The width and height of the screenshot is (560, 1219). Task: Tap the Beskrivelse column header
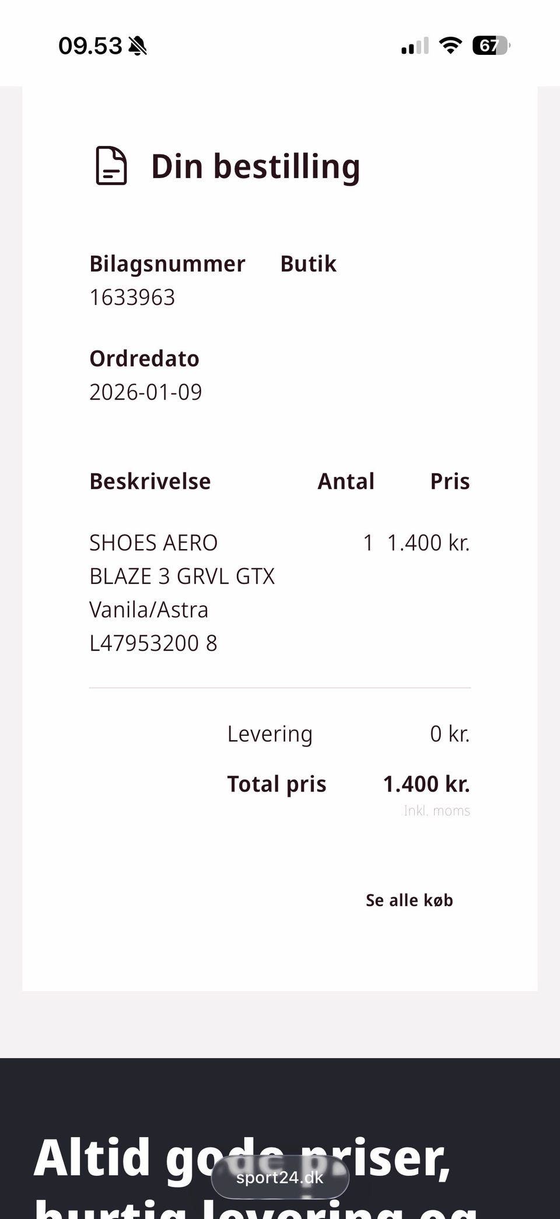pyautogui.click(x=150, y=481)
